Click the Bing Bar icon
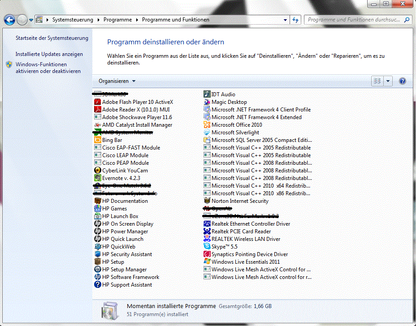416x326 pixels. pos(98,140)
